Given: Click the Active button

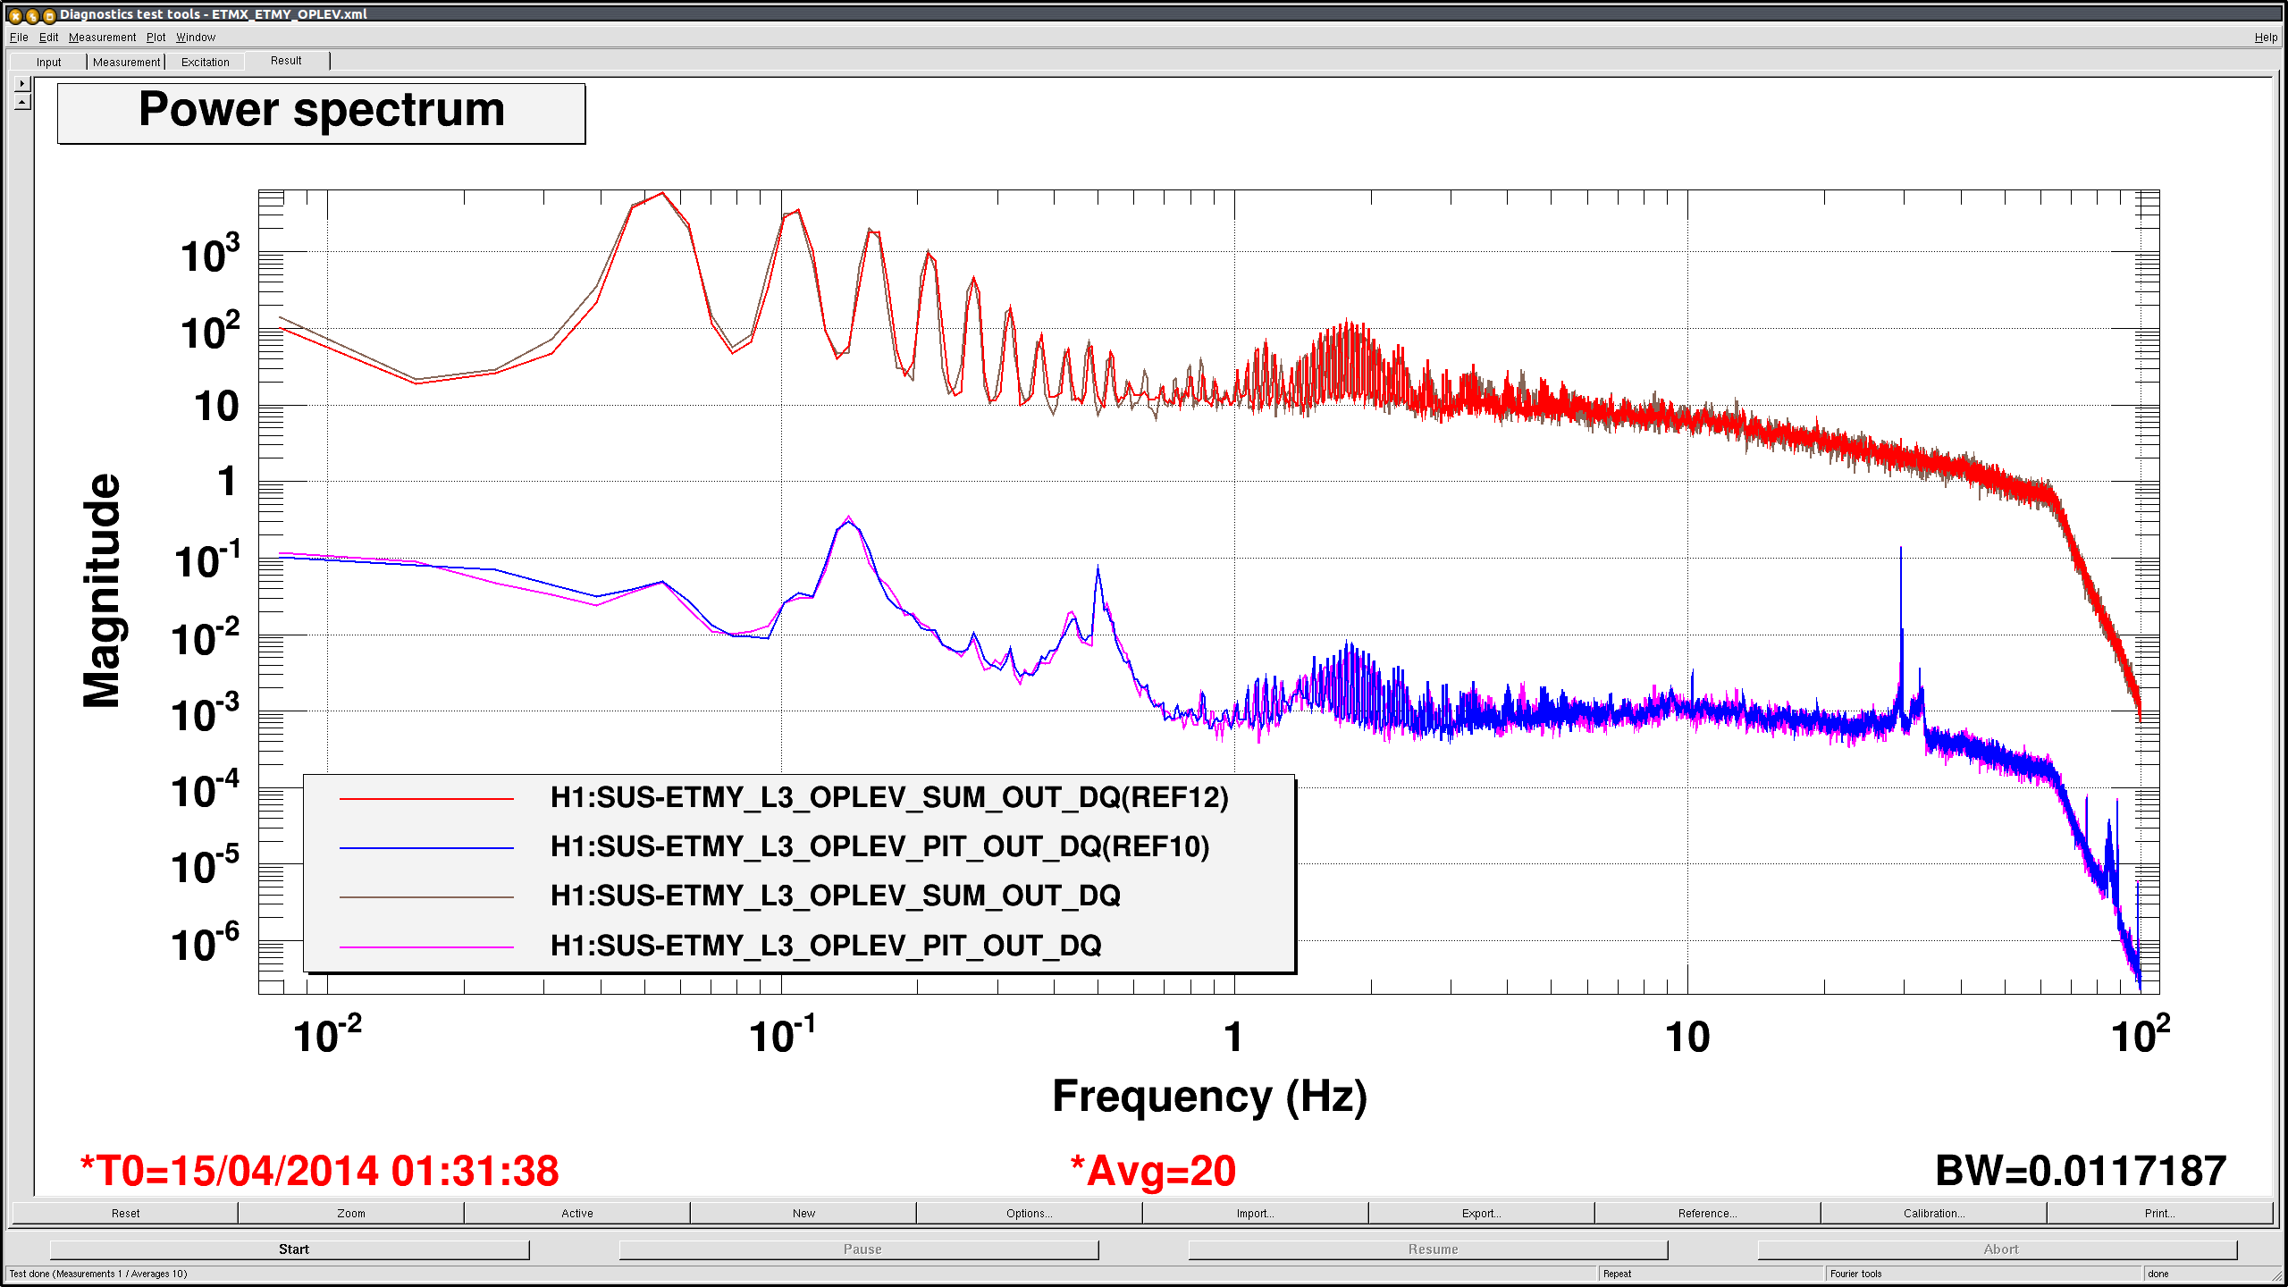Looking at the screenshot, I should click(x=577, y=1213).
